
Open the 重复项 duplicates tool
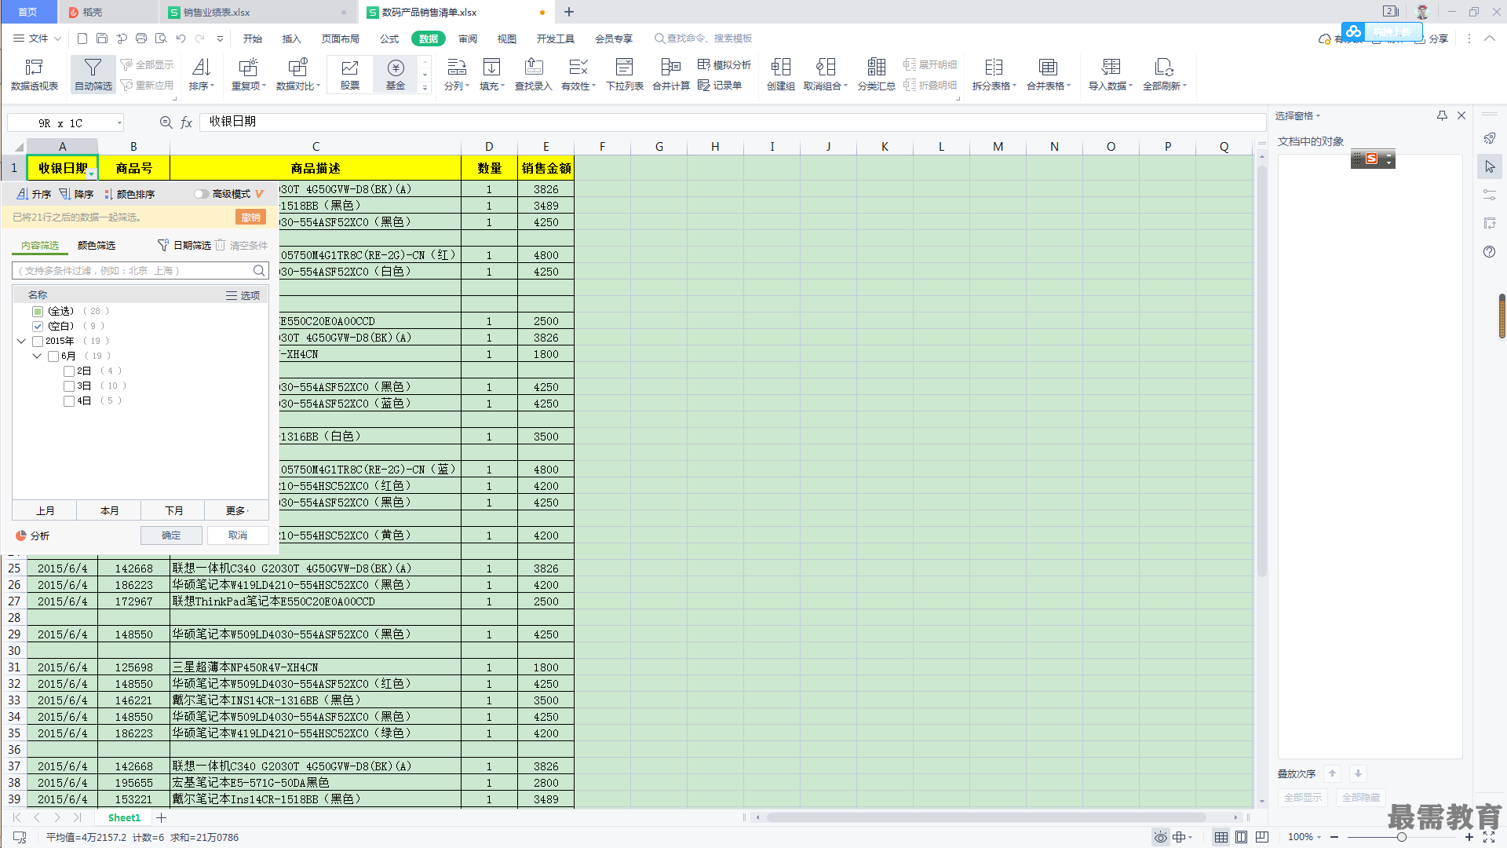[x=249, y=75]
